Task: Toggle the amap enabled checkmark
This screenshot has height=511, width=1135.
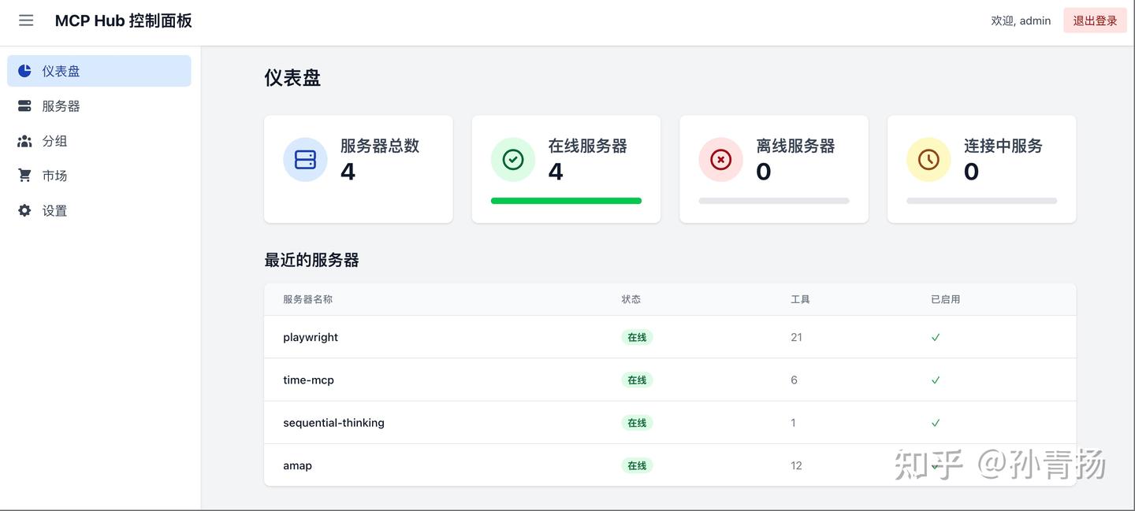Action: click(x=936, y=465)
